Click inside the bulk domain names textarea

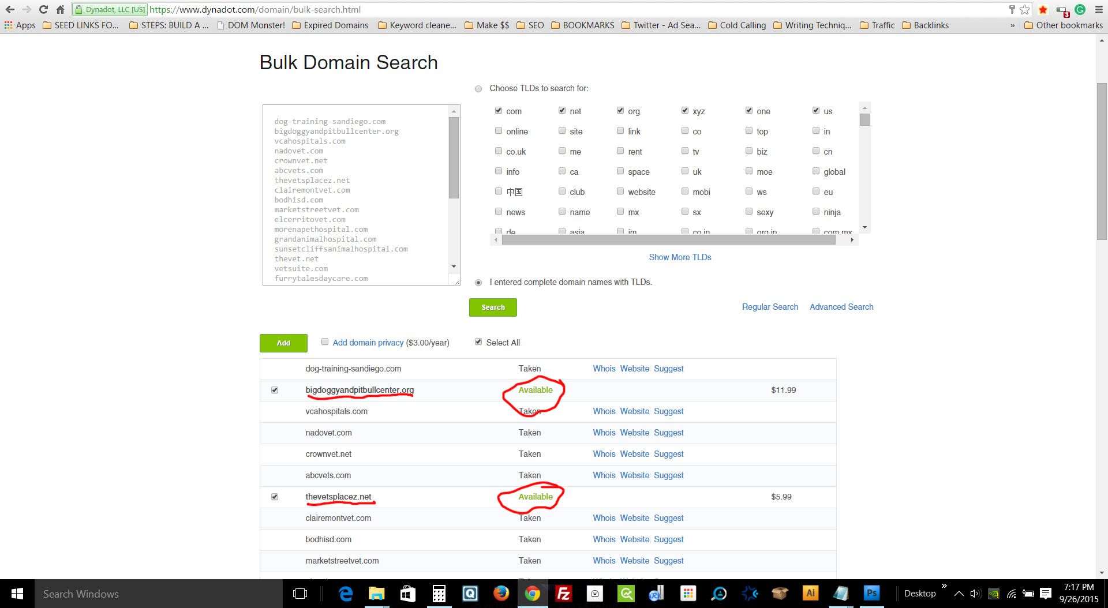click(x=356, y=195)
